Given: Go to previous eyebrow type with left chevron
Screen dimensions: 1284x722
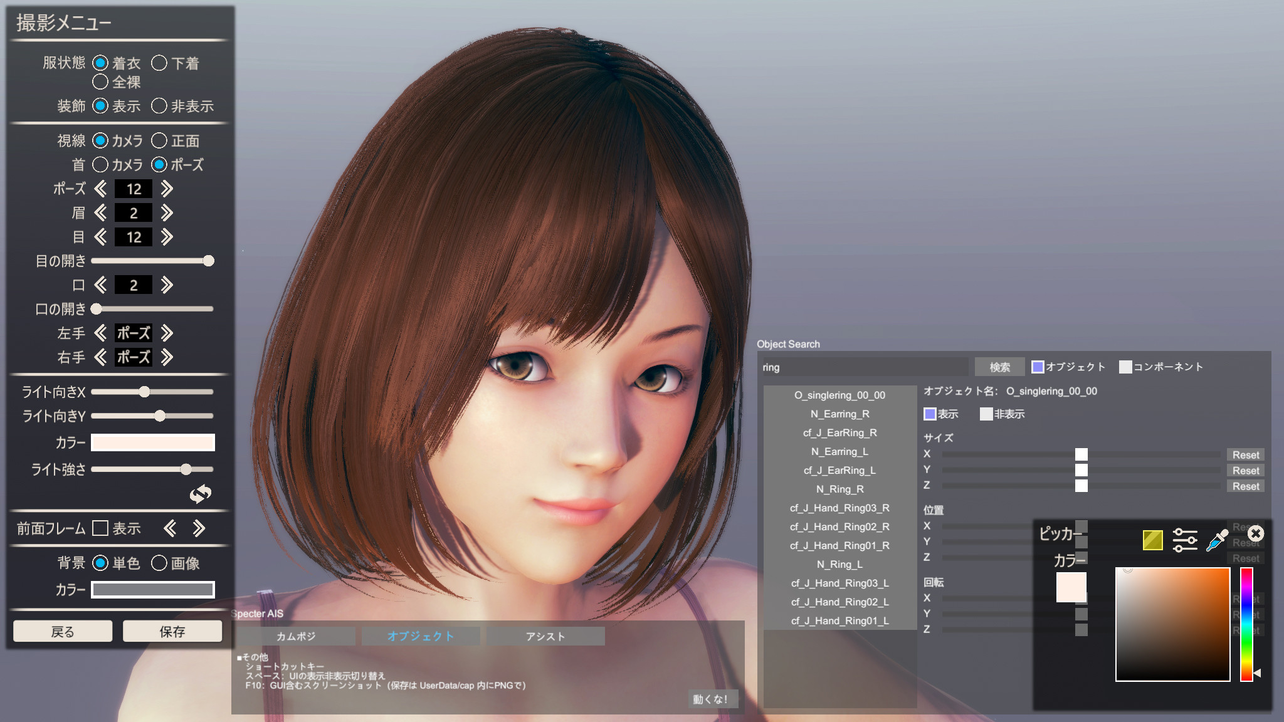Looking at the screenshot, I should [100, 213].
